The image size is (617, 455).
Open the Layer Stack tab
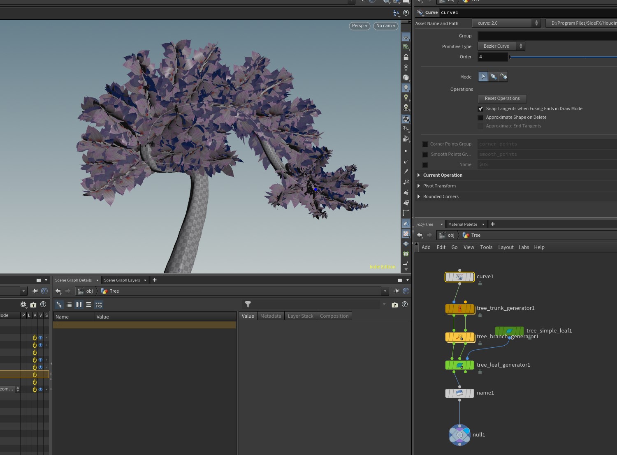click(x=300, y=316)
